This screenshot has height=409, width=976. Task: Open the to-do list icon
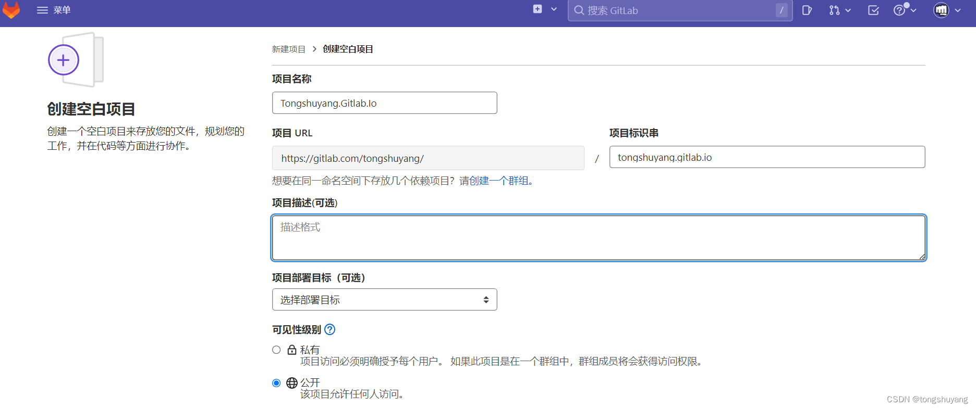873,10
